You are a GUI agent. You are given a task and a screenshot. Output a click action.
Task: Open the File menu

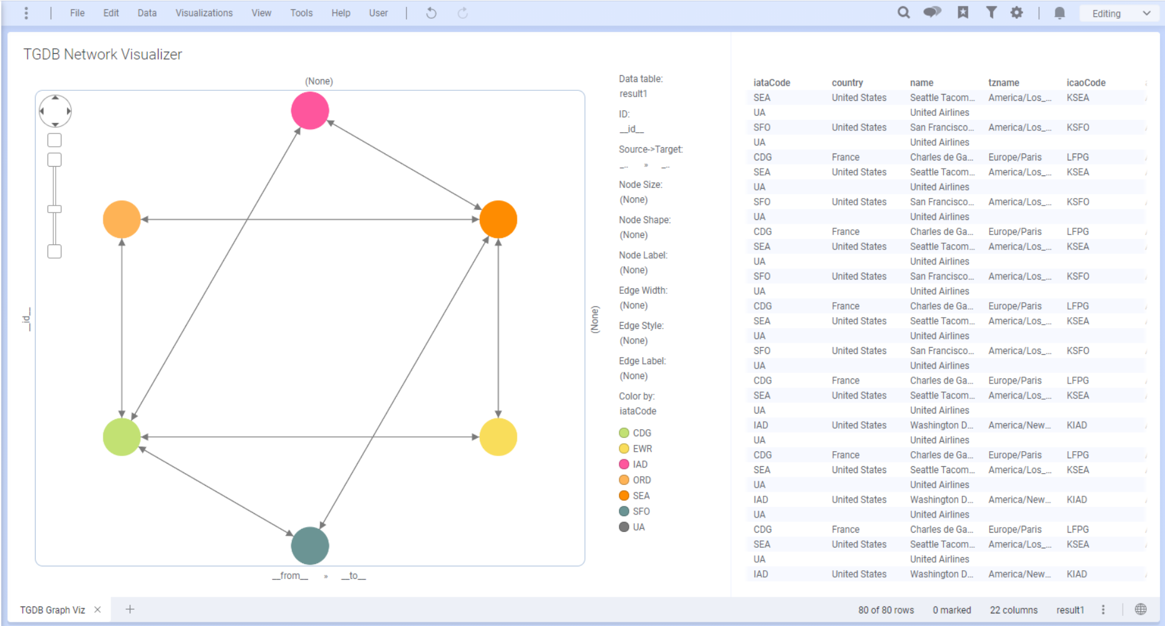point(77,13)
